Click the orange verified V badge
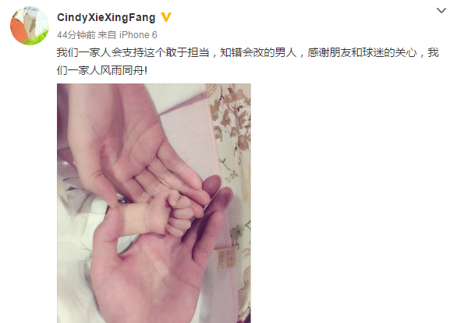This screenshot has width=457, height=323. click(x=166, y=17)
